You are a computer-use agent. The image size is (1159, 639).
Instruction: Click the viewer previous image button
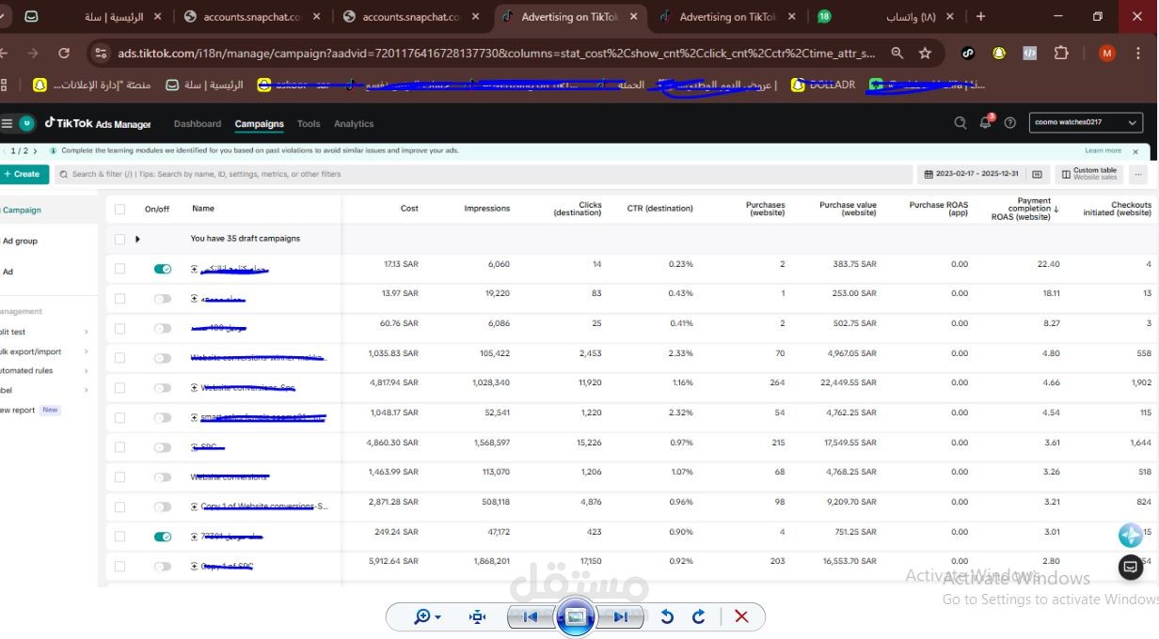pos(530,616)
